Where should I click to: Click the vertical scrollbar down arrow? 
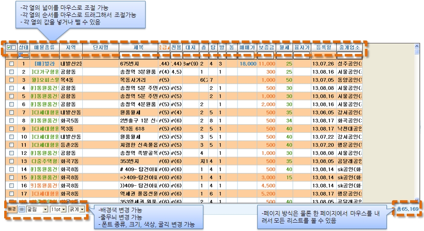[417, 200]
